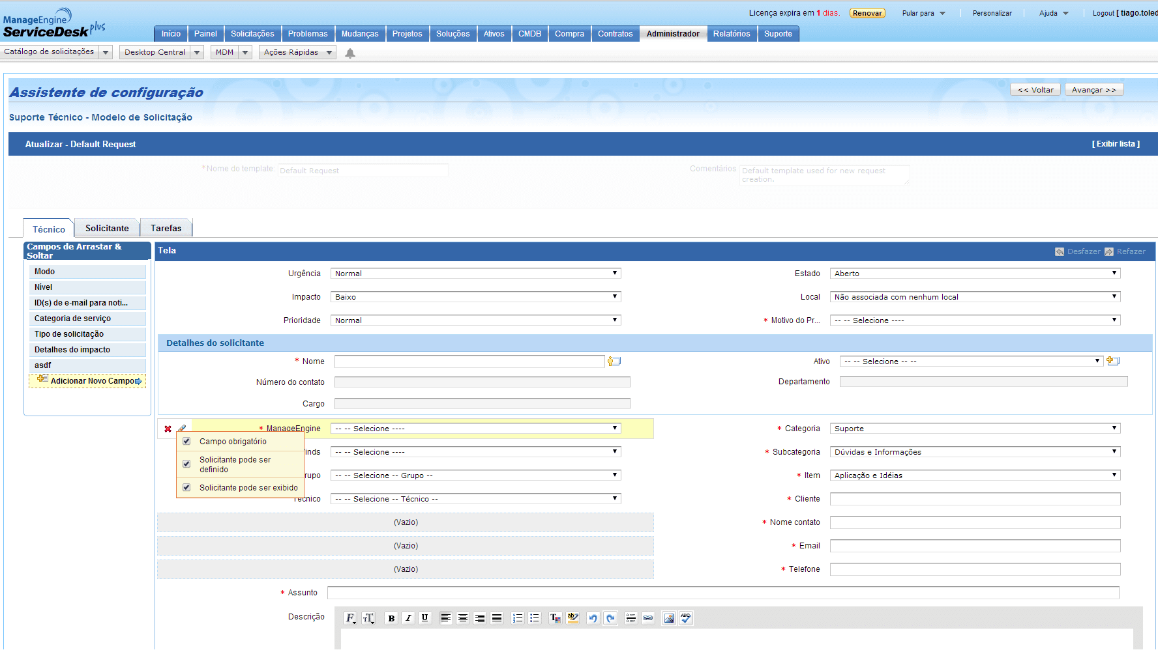
Task: Click Personalizar link
Action: pos(992,13)
